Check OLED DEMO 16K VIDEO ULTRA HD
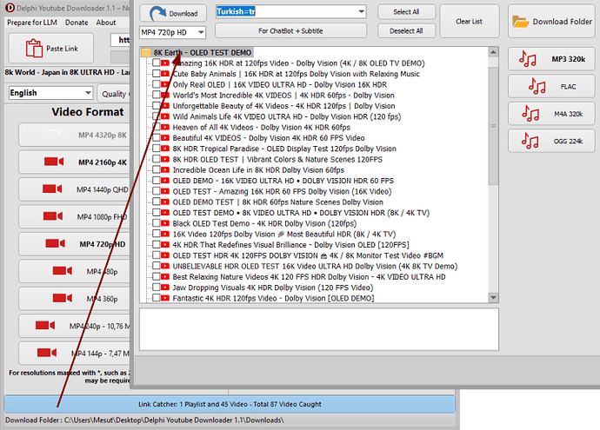 tap(157, 181)
